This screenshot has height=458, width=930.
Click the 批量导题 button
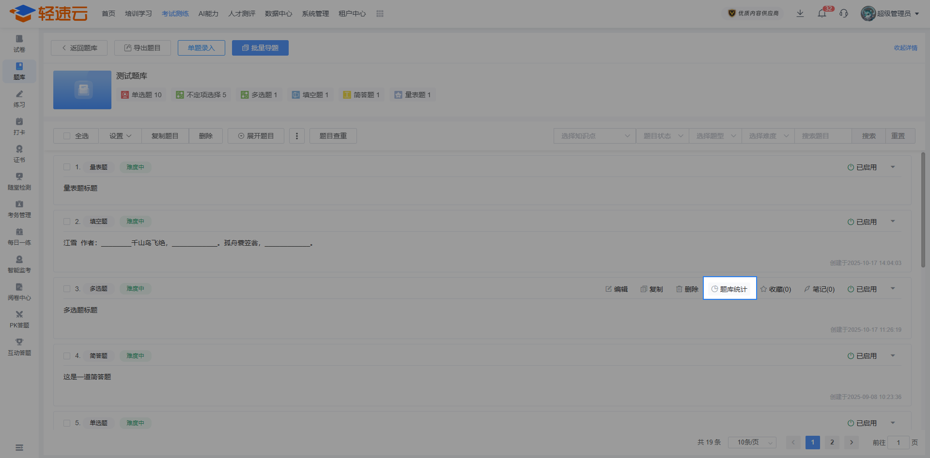coord(260,48)
